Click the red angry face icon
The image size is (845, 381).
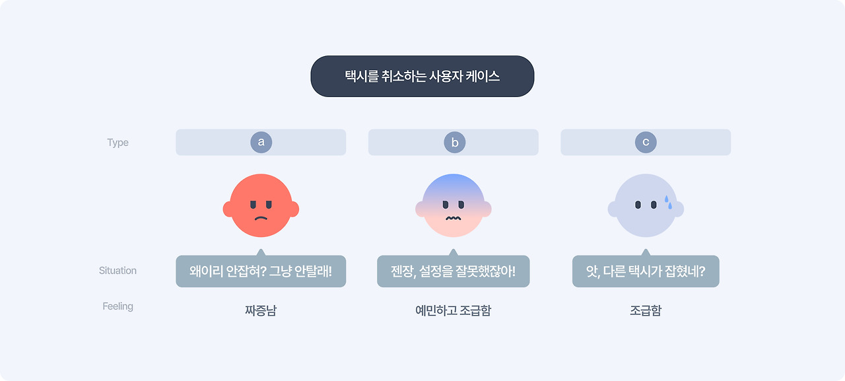point(261,206)
